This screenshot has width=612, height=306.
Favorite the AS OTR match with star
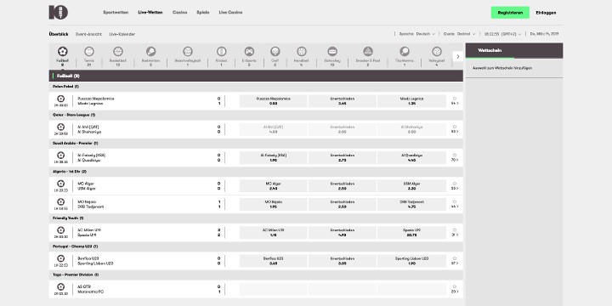coord(454,286)
